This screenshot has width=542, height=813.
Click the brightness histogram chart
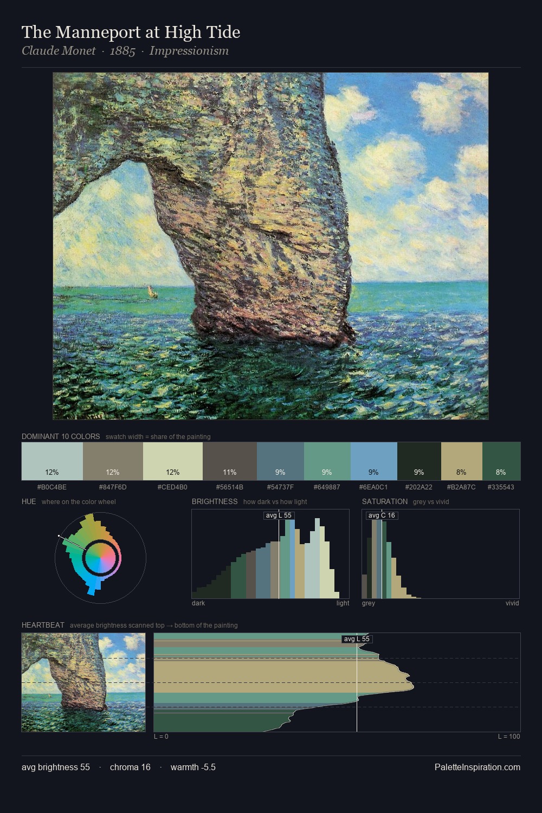270,554
